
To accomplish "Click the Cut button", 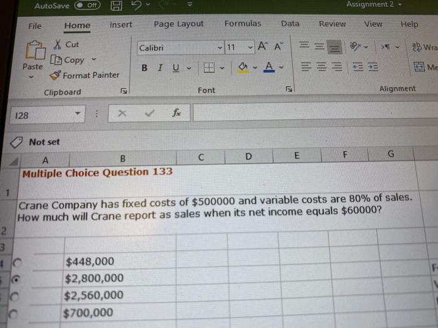I will (x=66, y=44).
